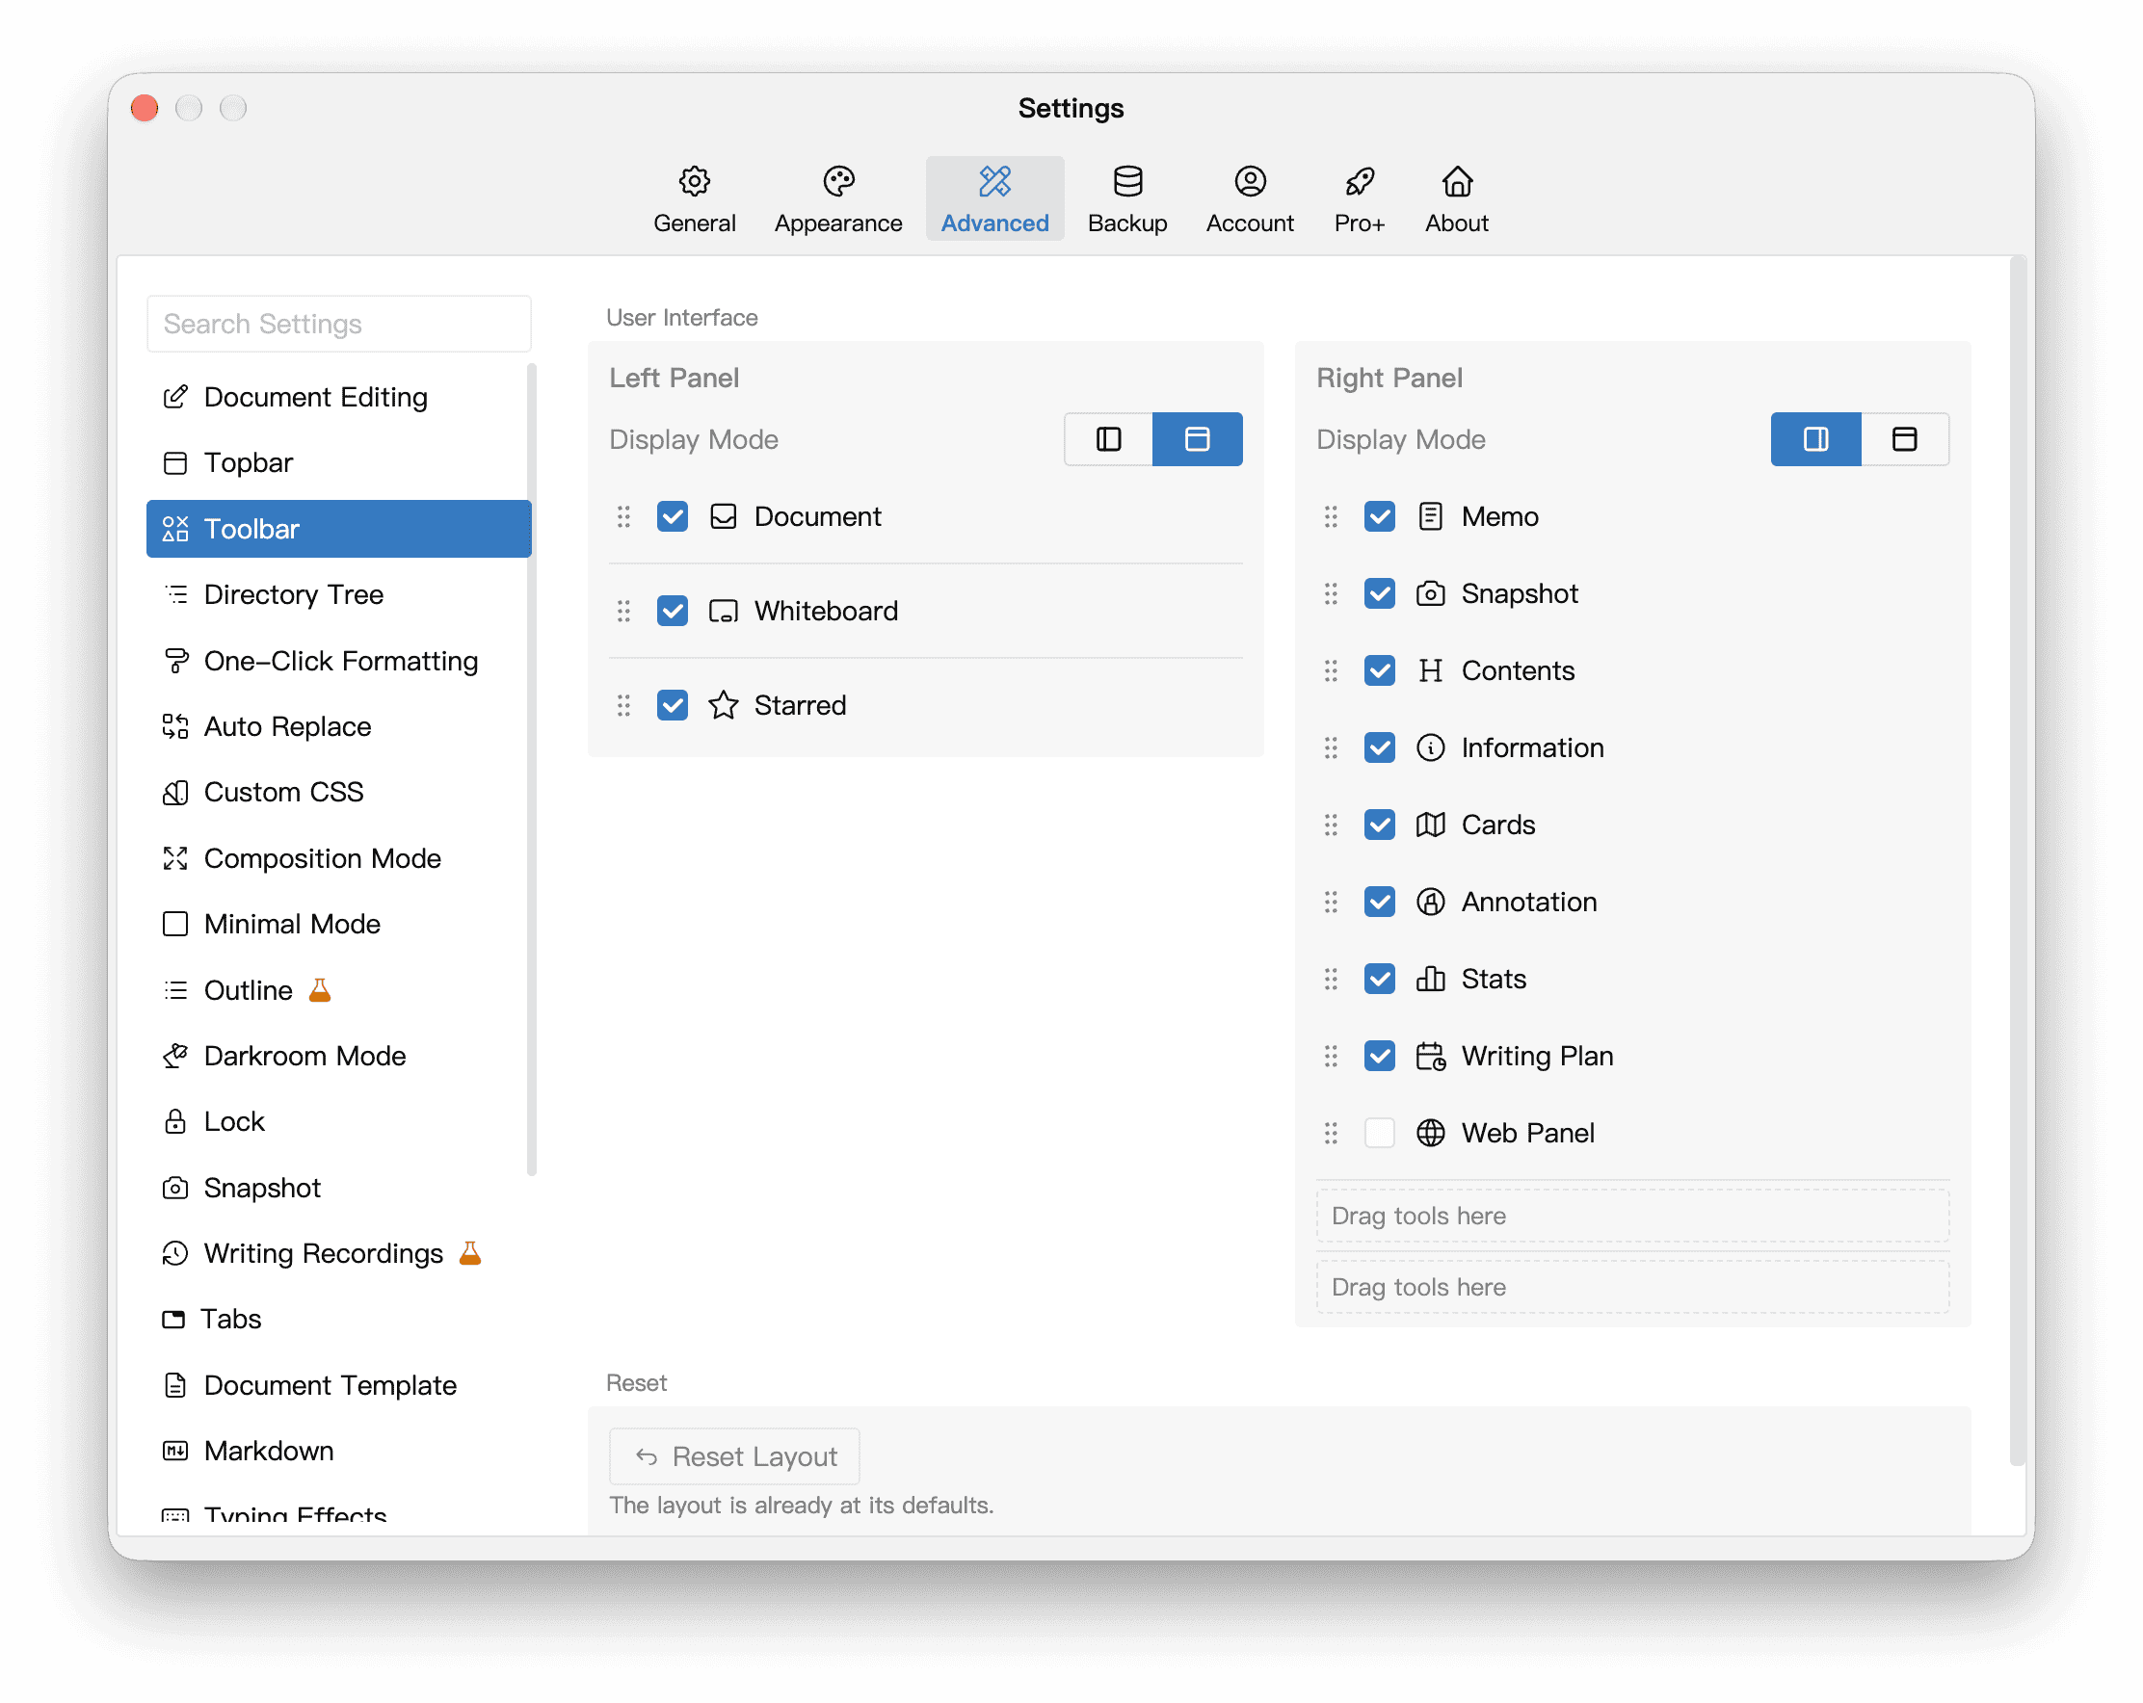Click the Cards map icon
The width and height of the screenshot is (2143, 1703).
[1430, 825]
